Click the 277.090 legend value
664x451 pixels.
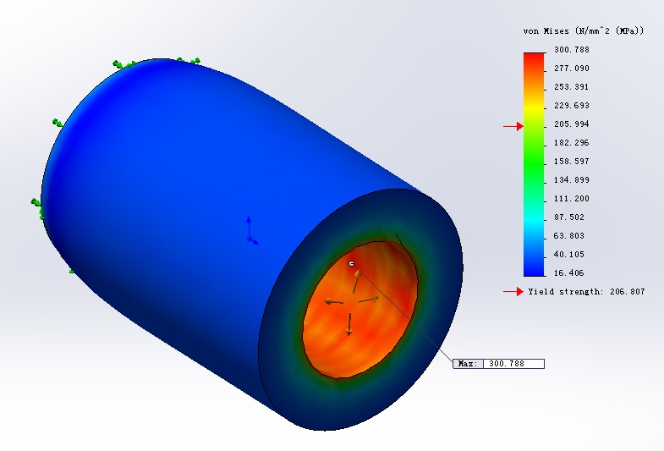(x=572, y=69)
